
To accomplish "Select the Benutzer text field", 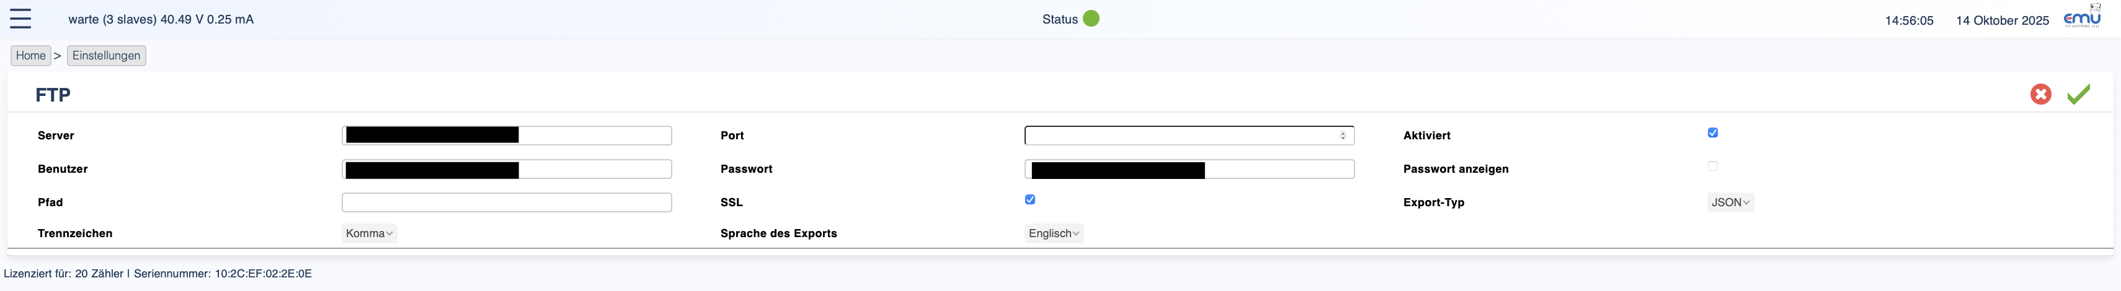I will (x=593, y=170).
